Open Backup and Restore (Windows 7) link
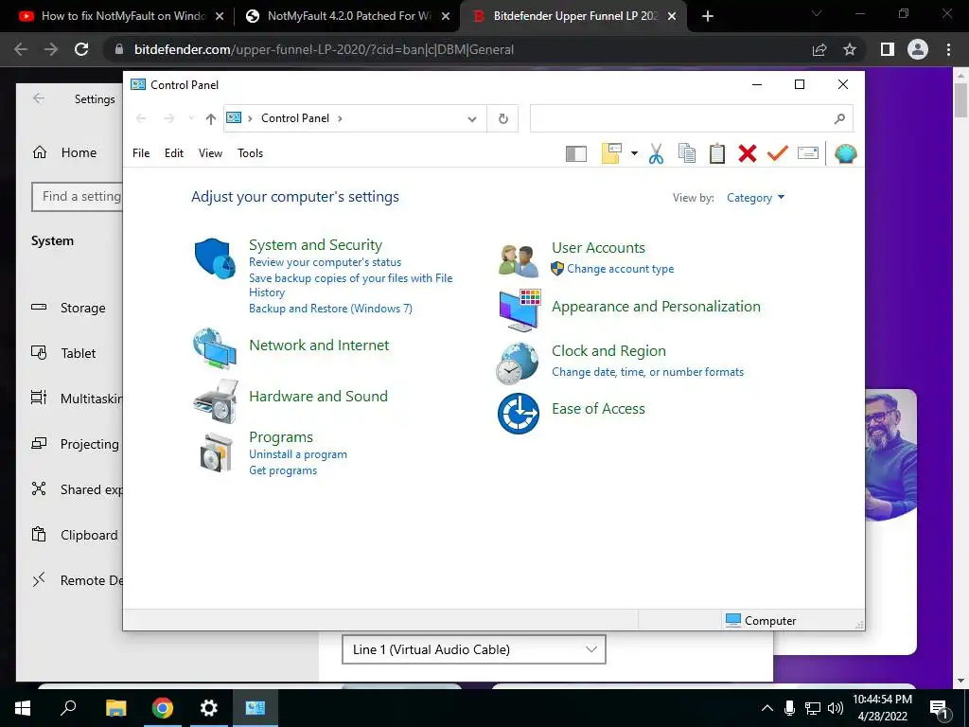The width and height of the screenshot is (969, 727). [x=330, y=309]
